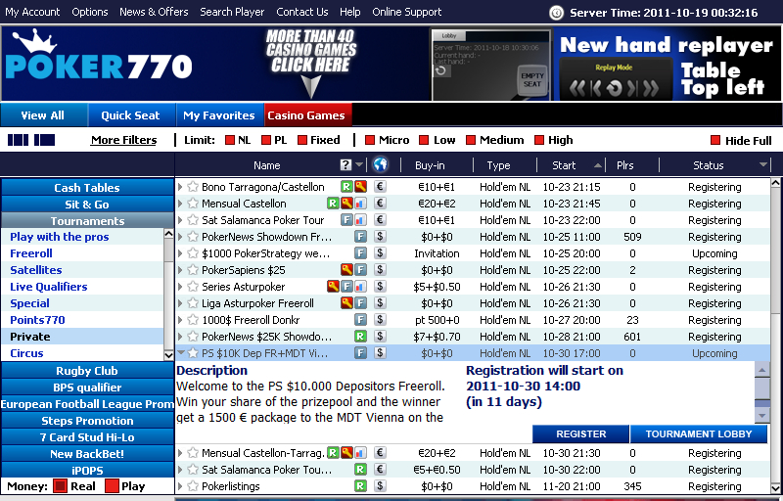Expand the Series Asturpoker row details
This screenshot has height=501, width=783.
click(x=180, y=287)
